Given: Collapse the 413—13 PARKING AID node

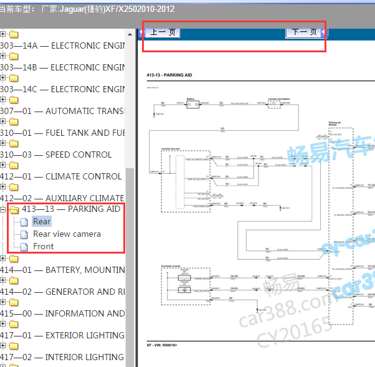Looking at the screenshot, I should pos(3,209).
